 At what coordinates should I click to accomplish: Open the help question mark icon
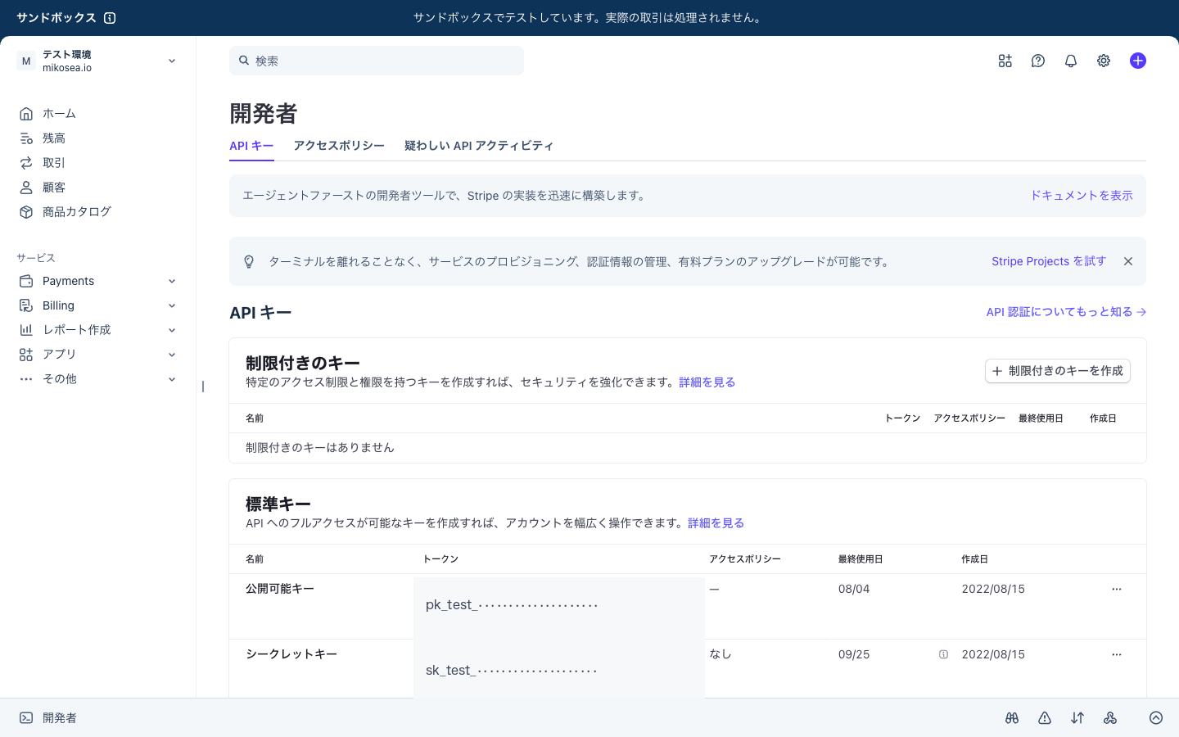[1038, 61]
